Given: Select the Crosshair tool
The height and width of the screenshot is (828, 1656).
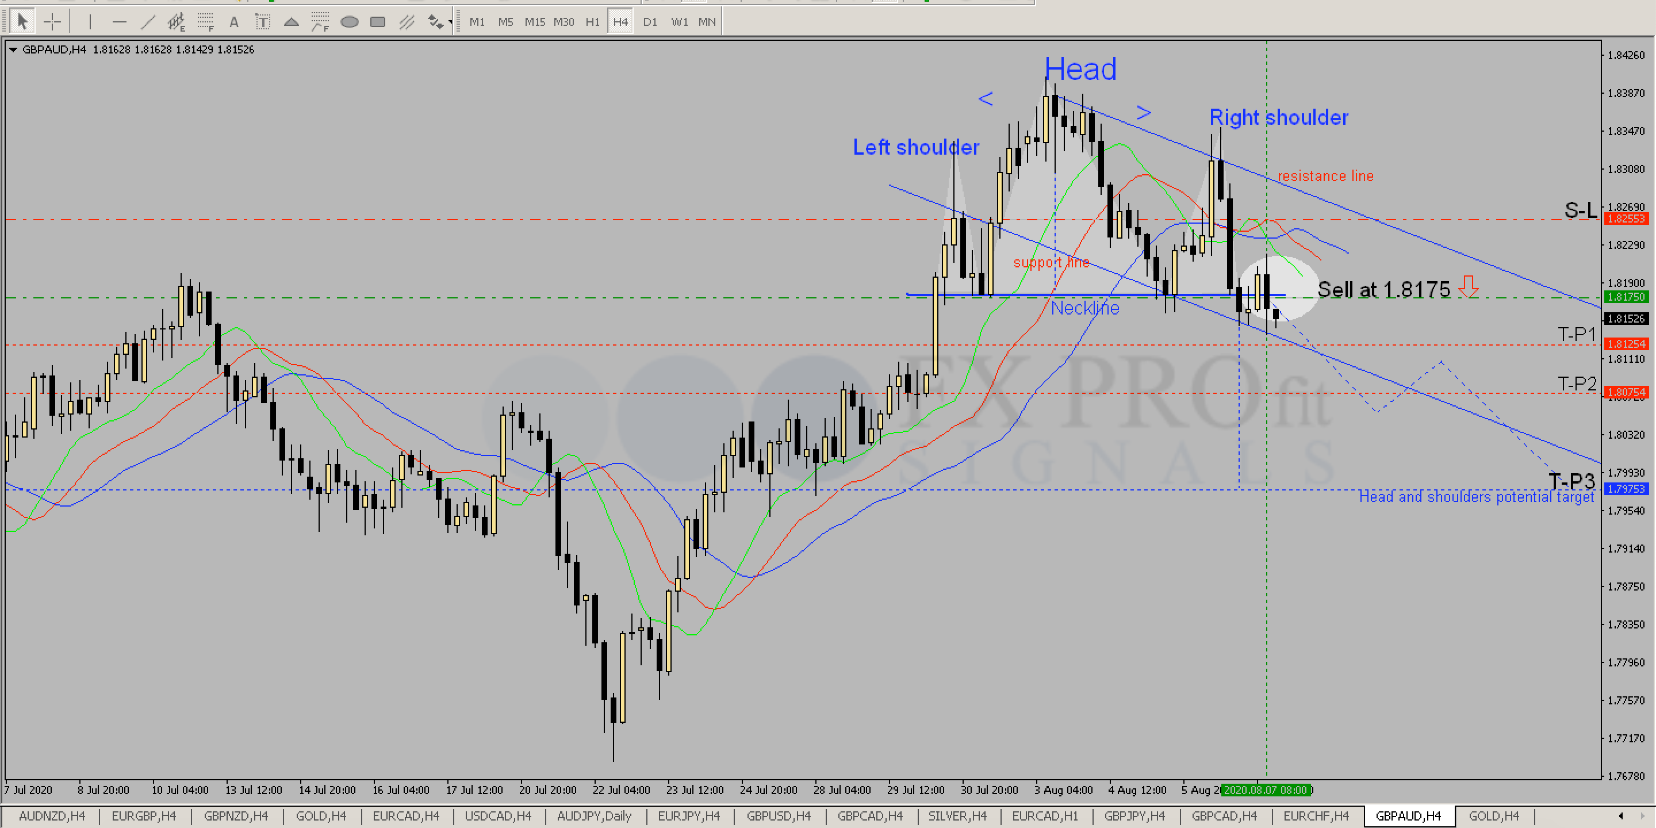Looking at the screenshot, I should 52,22.
